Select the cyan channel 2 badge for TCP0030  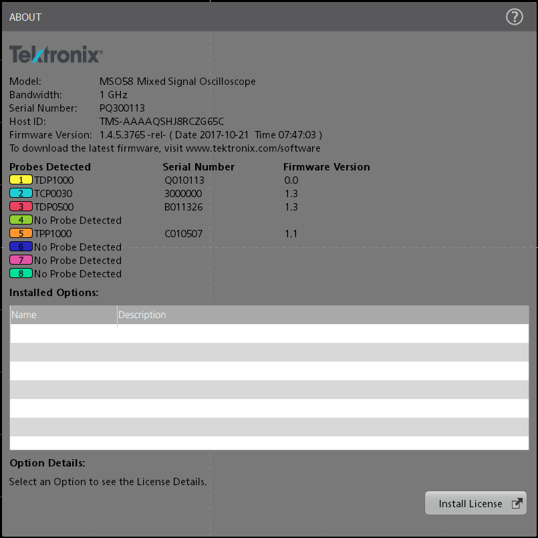tap(19, 193)
